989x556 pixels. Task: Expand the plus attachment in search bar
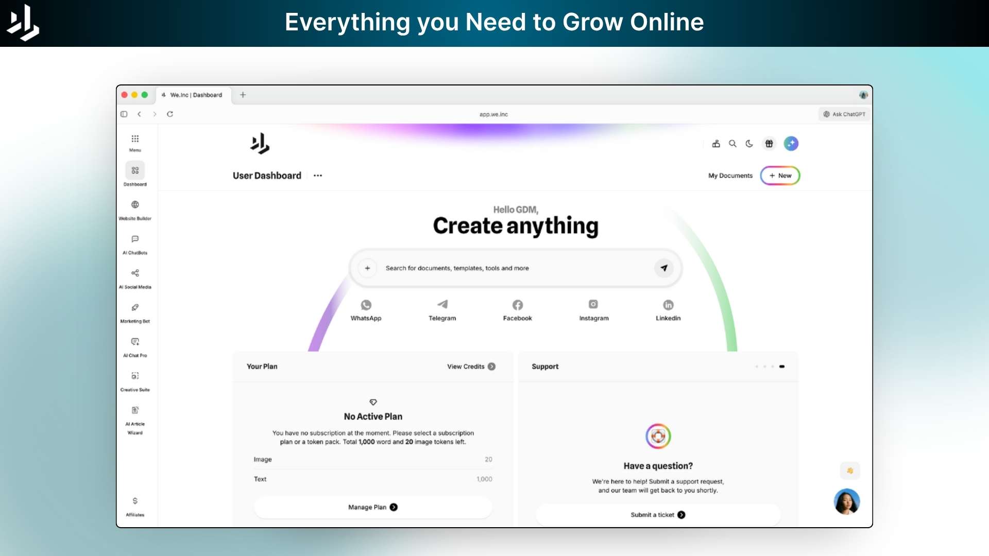click(367, 268)
